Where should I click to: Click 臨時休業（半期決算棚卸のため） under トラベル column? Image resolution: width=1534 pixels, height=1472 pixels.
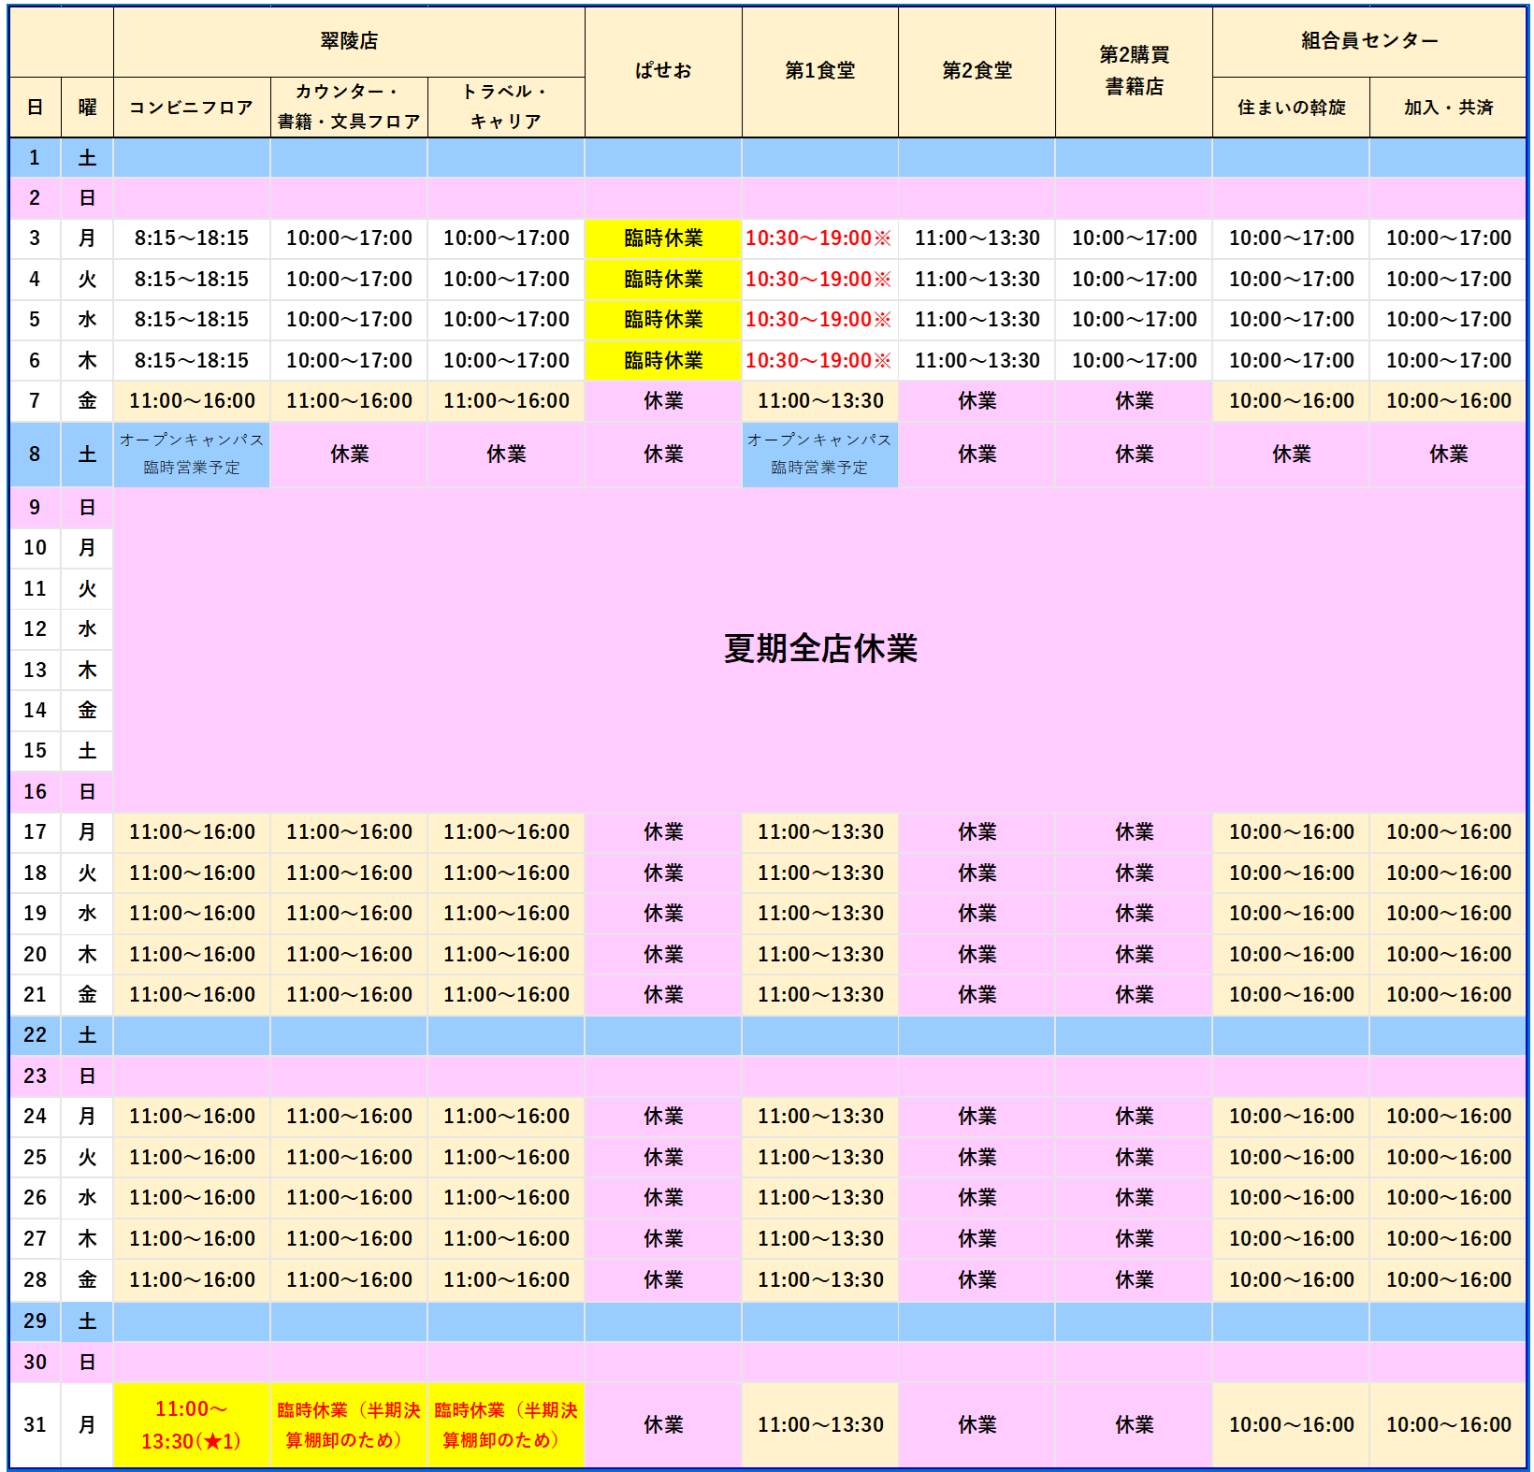tap(506, 1425)
